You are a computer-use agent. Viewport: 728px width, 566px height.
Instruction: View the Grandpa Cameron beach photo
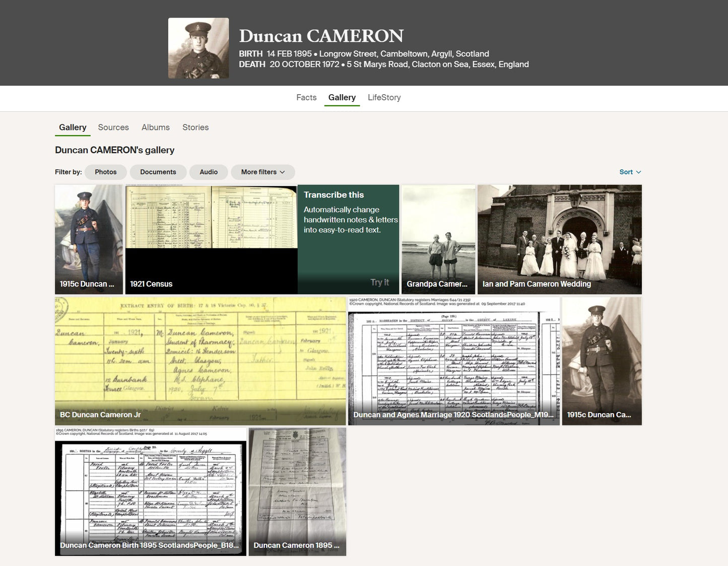coord(438,240)
